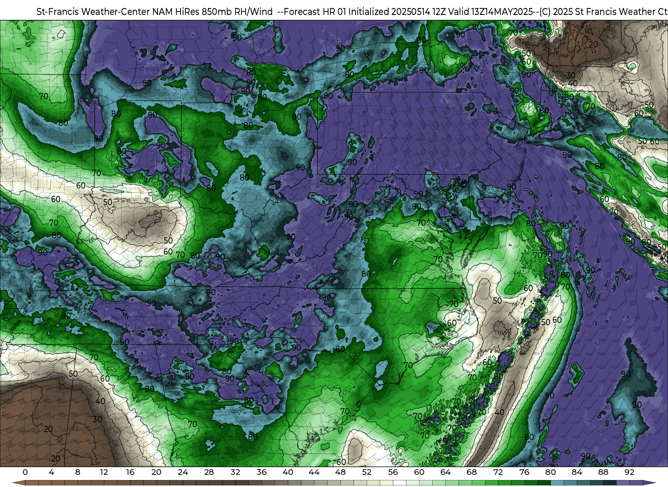Click the colorbar tick label '92'

point(629,472)
